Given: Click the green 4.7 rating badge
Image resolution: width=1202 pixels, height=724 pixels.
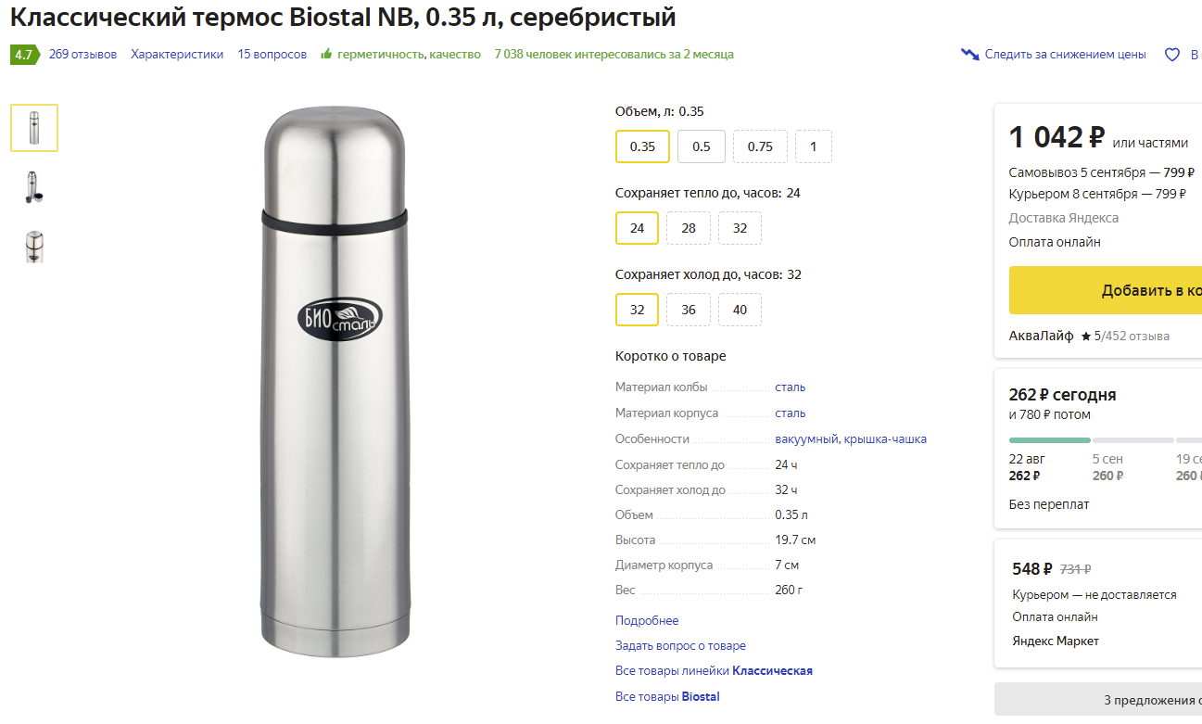Looking at the screenshot, I should tap(23, 55).
